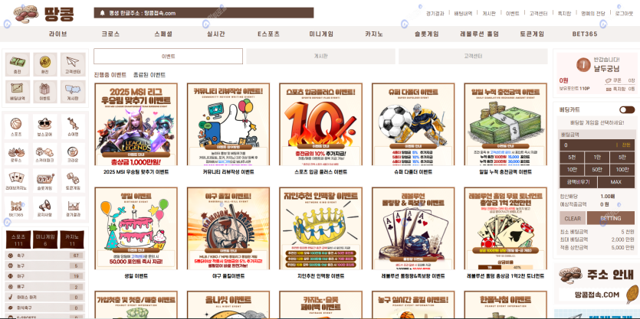The height and width of the screenshot is (319, 640).
Task: Open the 충전 money stack icon
Action: (17, 64)
